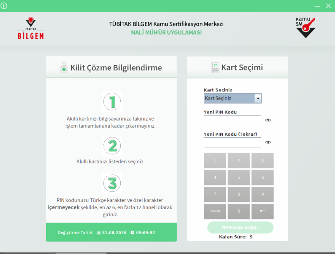
Task: Focus the Yeni PIN Kodu input field
Action: (x=233, y=120)
